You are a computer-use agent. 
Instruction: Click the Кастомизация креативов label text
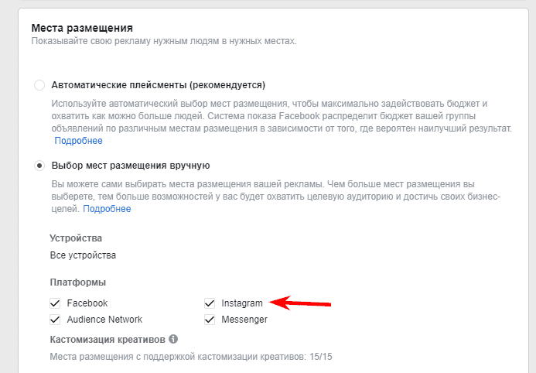tap(108, 340)
